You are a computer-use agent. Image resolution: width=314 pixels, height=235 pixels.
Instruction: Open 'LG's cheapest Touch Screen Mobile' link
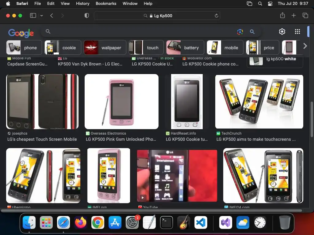coord(42,139)
